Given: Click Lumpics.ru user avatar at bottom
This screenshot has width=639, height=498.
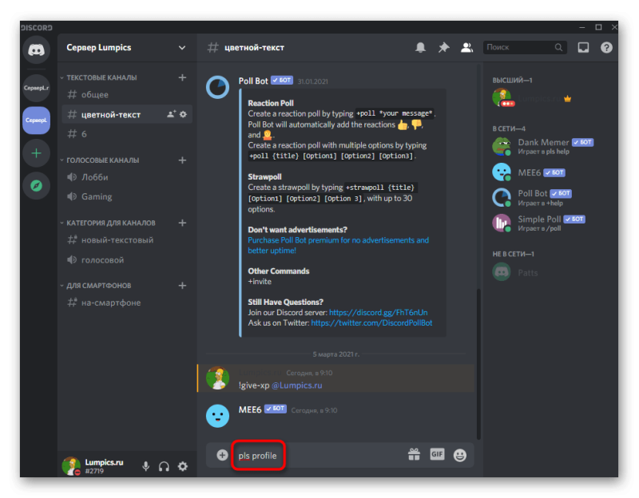Looking at the screenshot, I should (x=71, y=466).
